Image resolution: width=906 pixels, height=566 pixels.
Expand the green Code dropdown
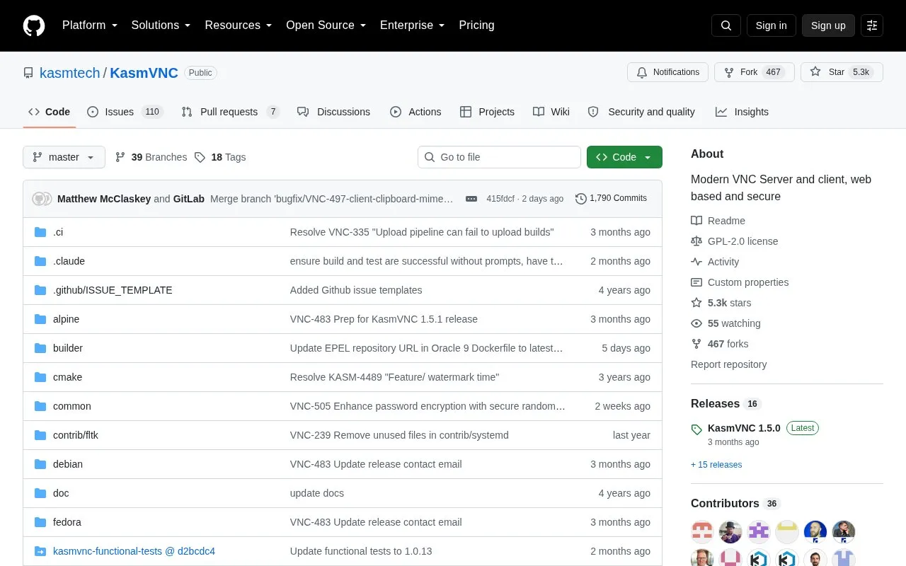point(624,157)
